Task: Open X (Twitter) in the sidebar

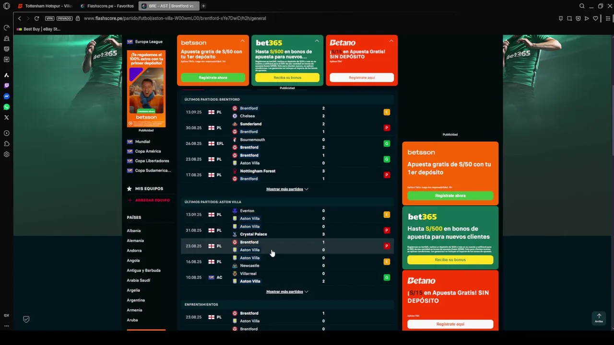Action: click(x=6, y=117)
